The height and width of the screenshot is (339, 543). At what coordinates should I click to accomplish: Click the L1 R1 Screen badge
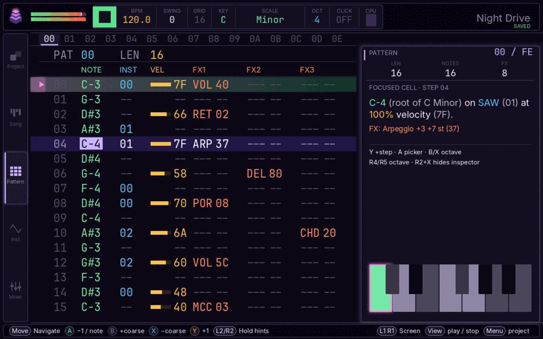pyautogui.click(x=387, y=331)
